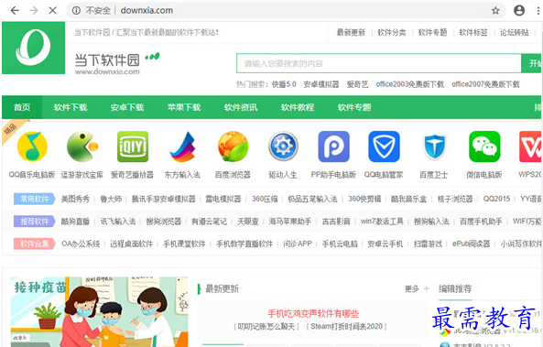The image size is (543, 347).
Task: Click the 常用软件 category tag
Action: 34,199
